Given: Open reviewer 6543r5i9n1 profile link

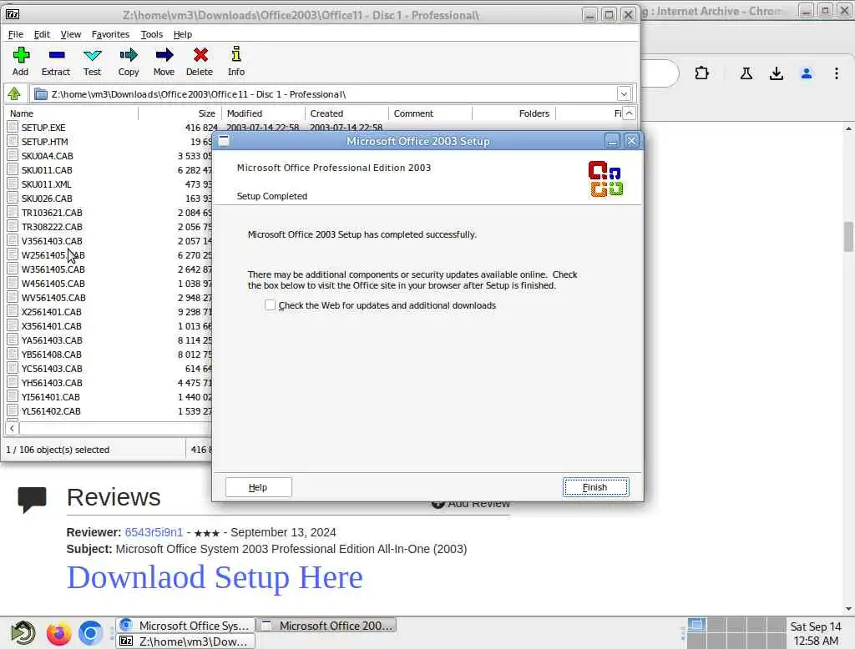Looking at the screenshot, I should coord(154,532).
